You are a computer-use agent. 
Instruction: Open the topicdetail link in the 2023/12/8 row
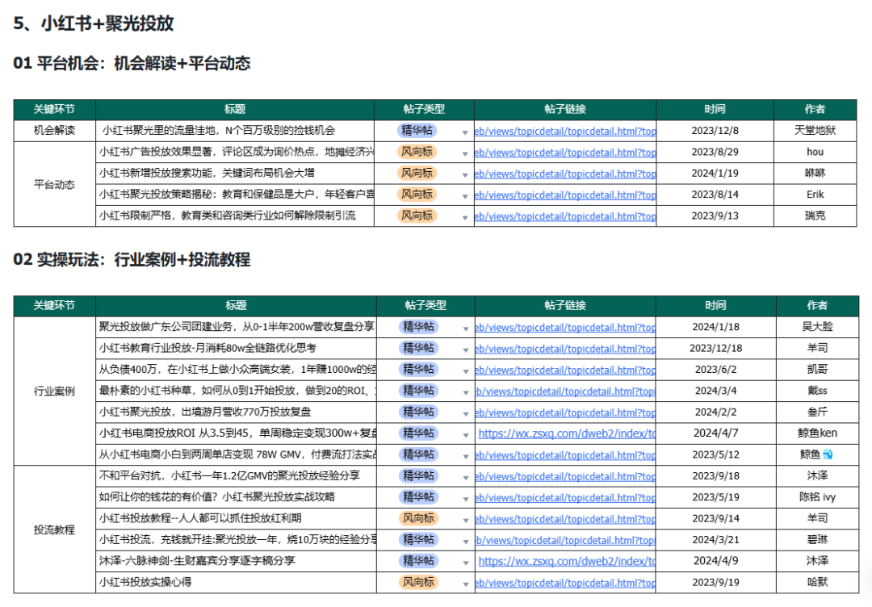tap(565, 132)
